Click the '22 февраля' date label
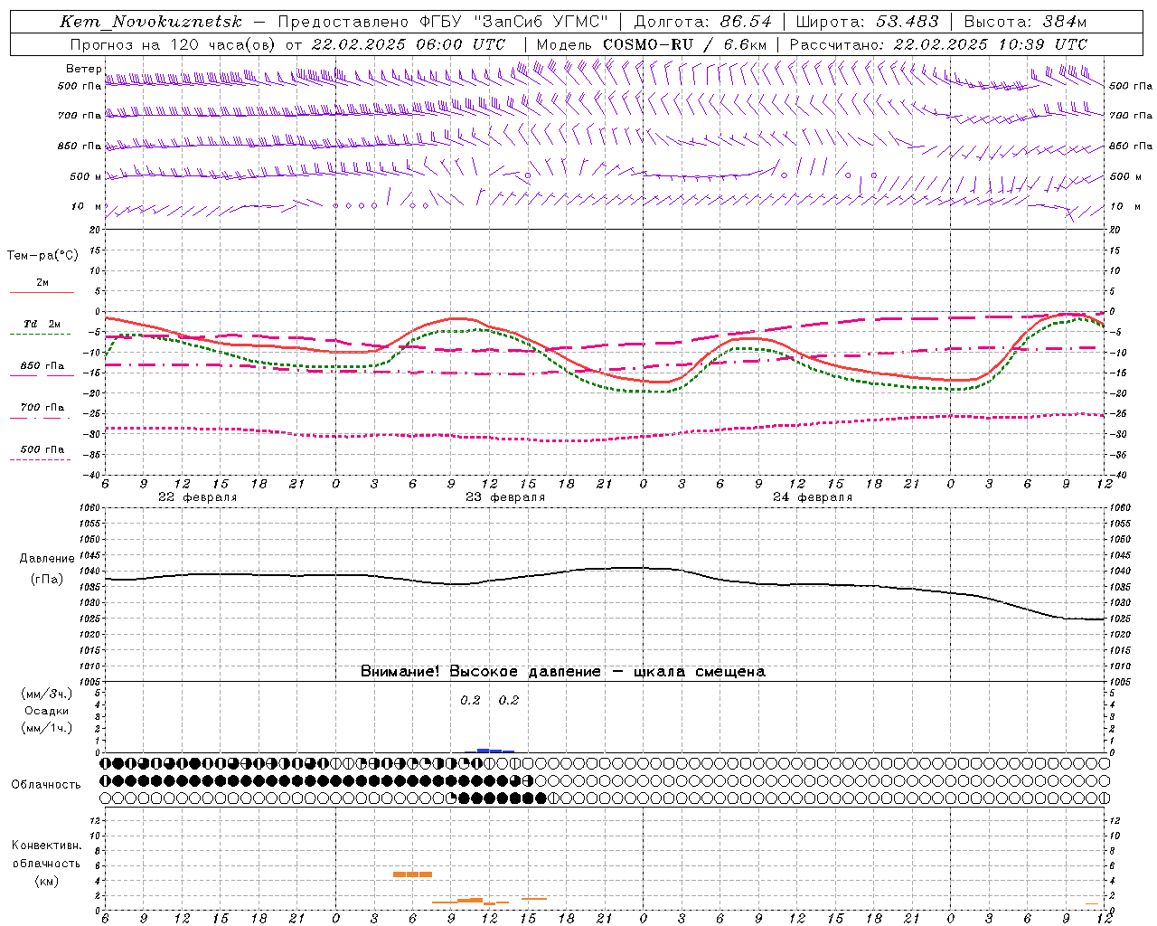 [x=197, y=497]
